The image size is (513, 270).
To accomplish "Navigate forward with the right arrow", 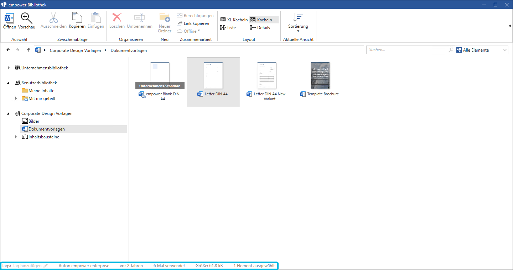I will point(17,50).
